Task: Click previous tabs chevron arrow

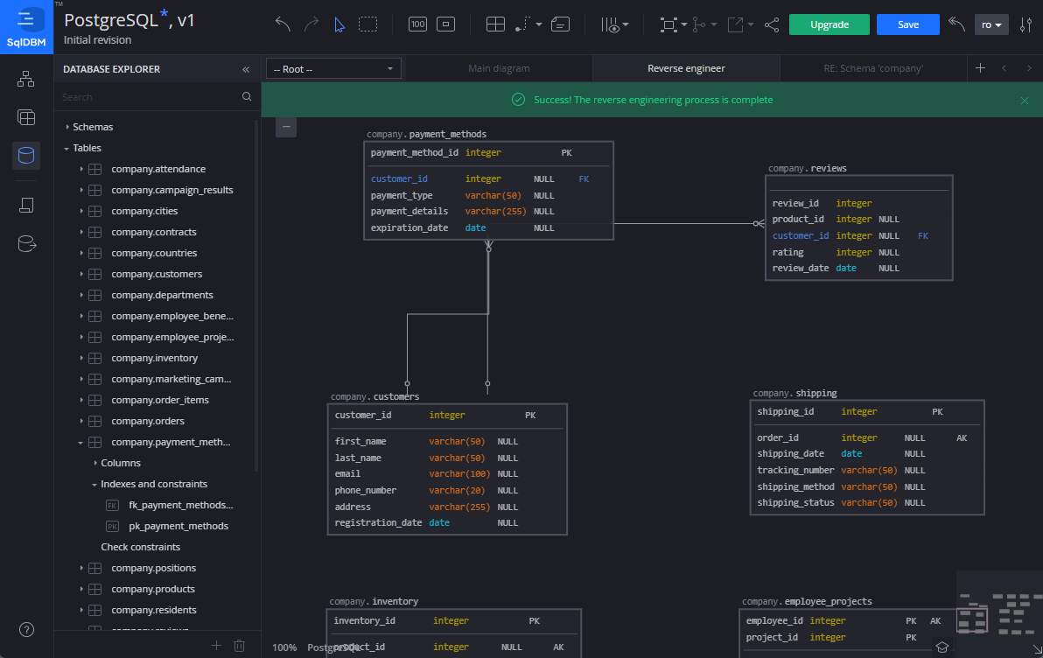Action: point(1004,68)
